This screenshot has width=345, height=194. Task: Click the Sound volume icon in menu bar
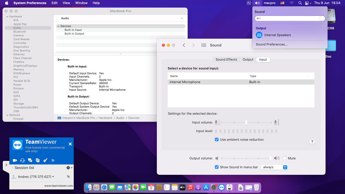tap(257, 3)
